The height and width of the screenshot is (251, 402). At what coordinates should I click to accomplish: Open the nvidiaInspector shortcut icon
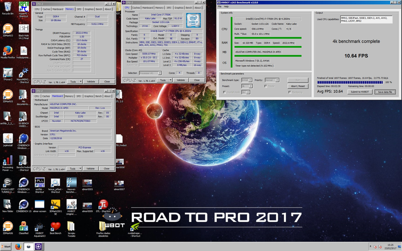[135, 229]
